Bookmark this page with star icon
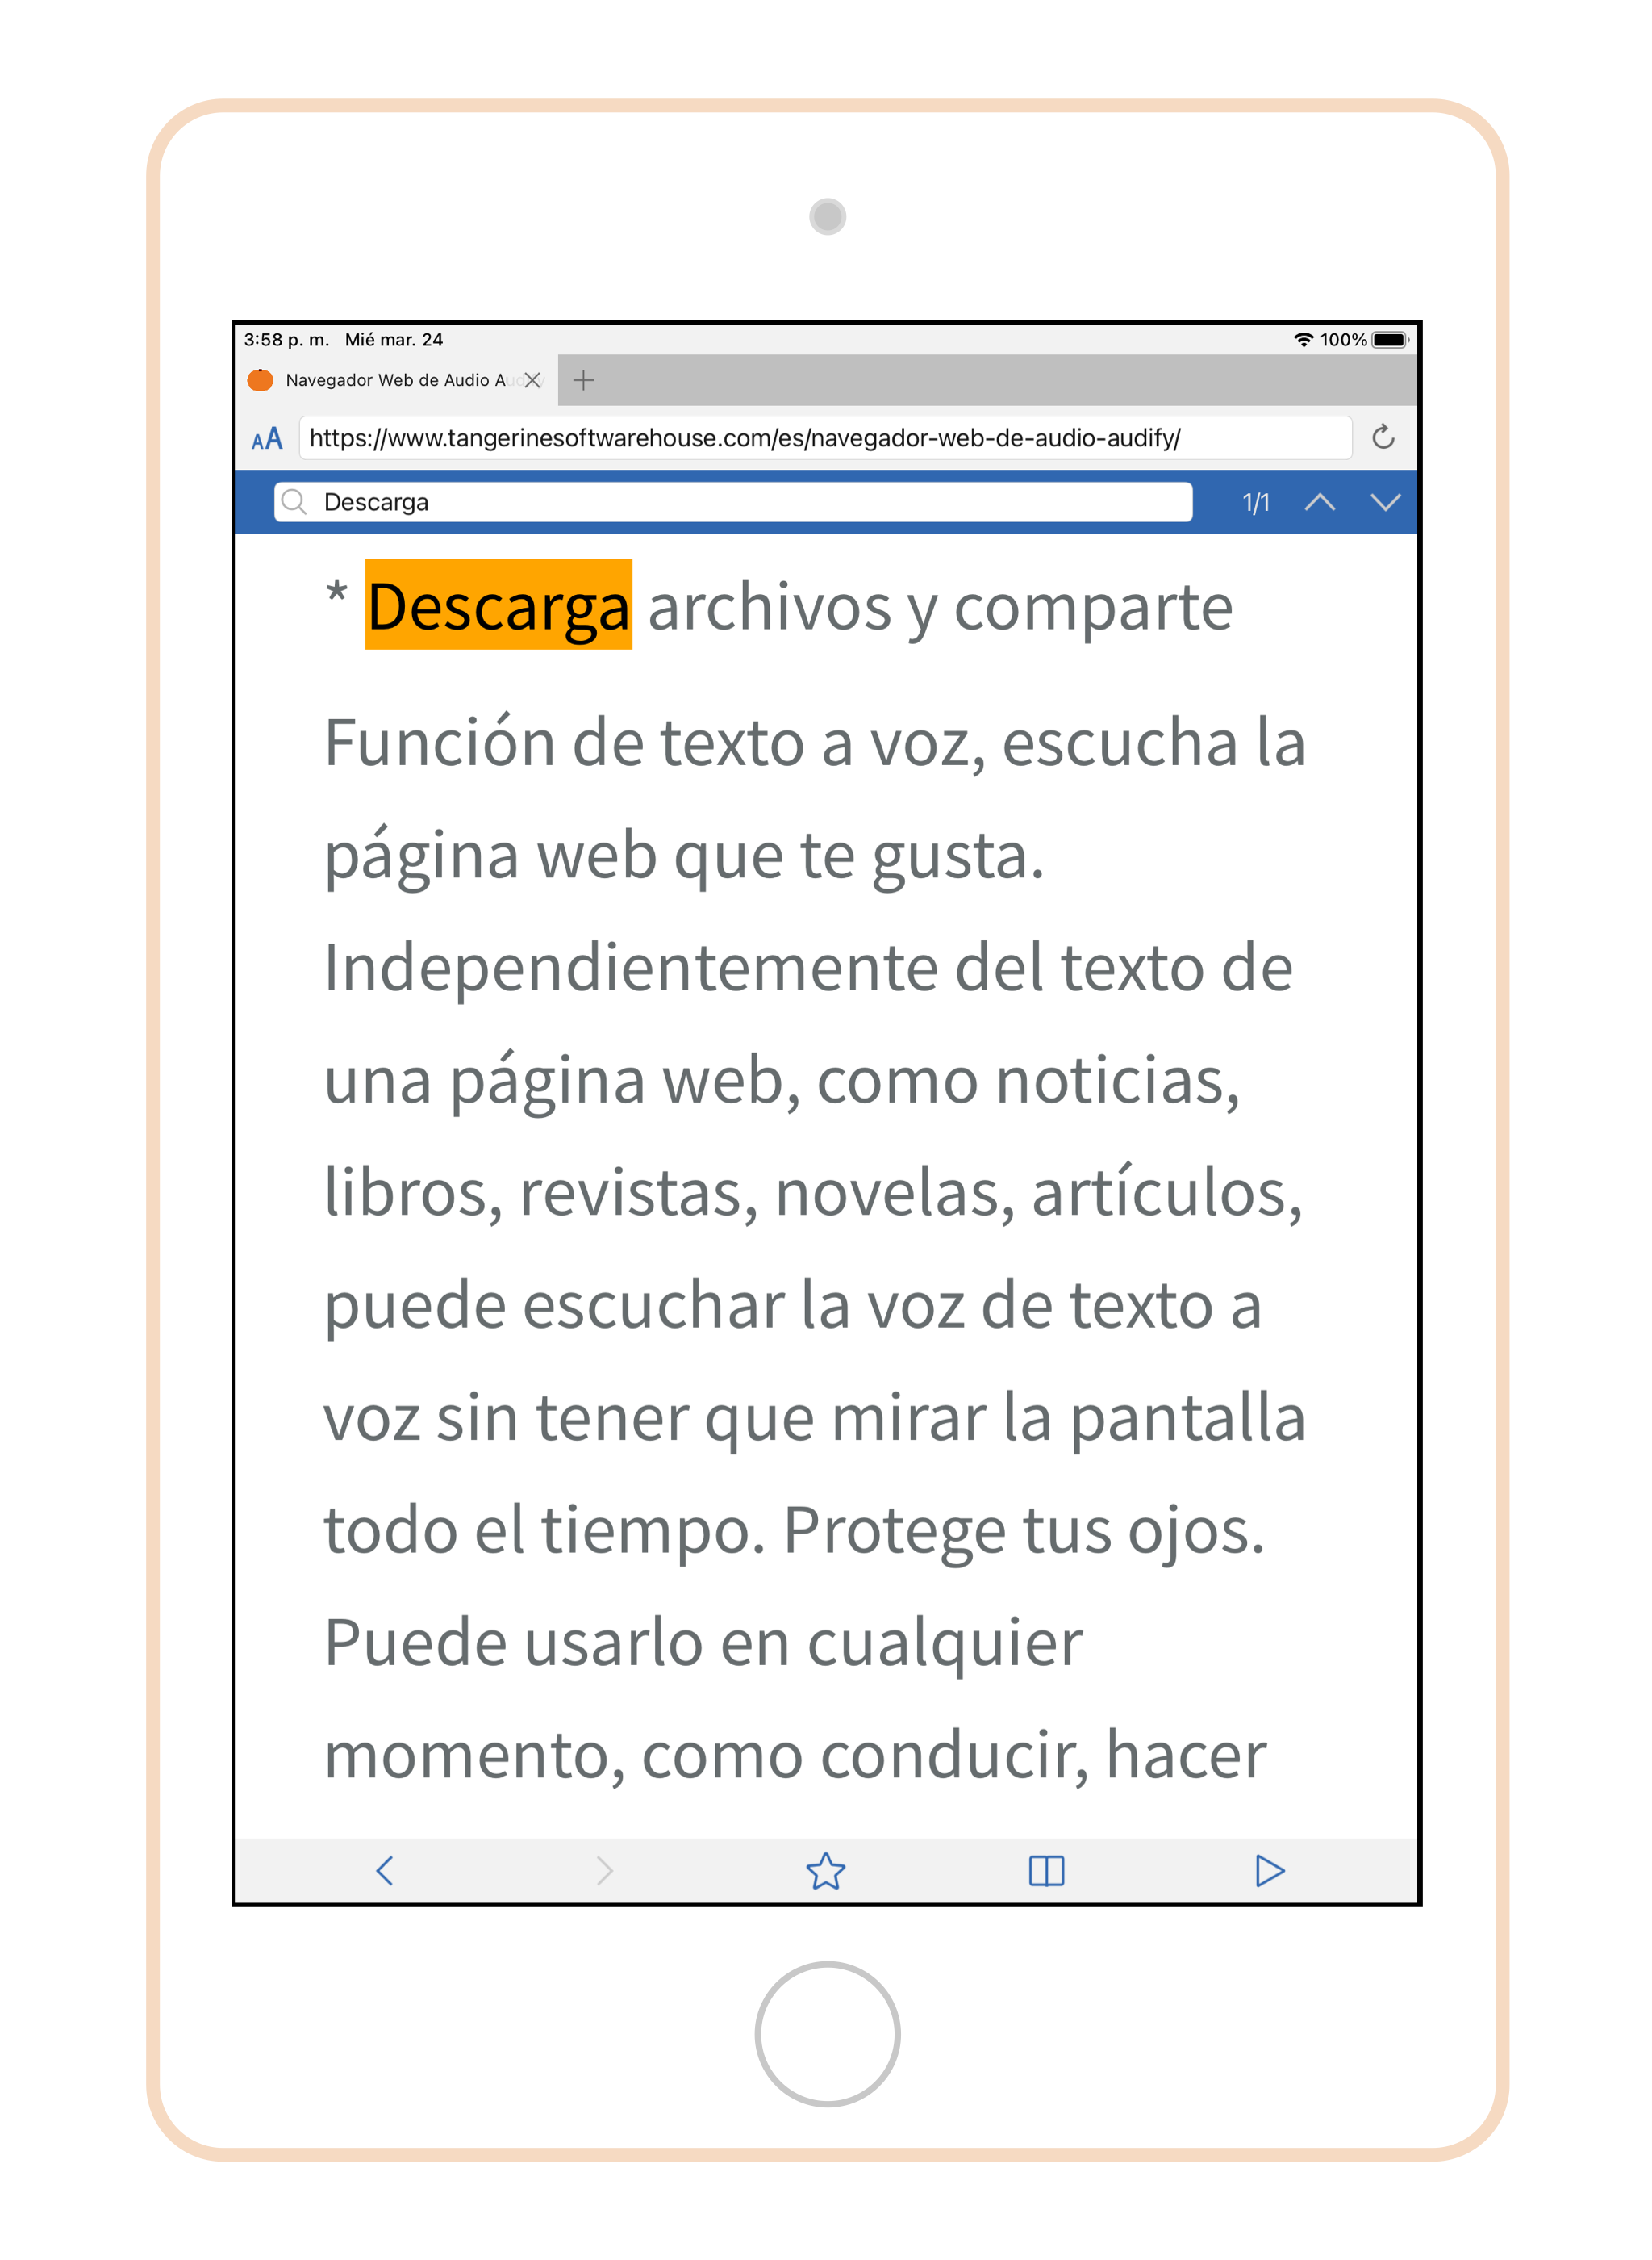Screen dimensions: 1652x2260 (x=826, y=1871)
